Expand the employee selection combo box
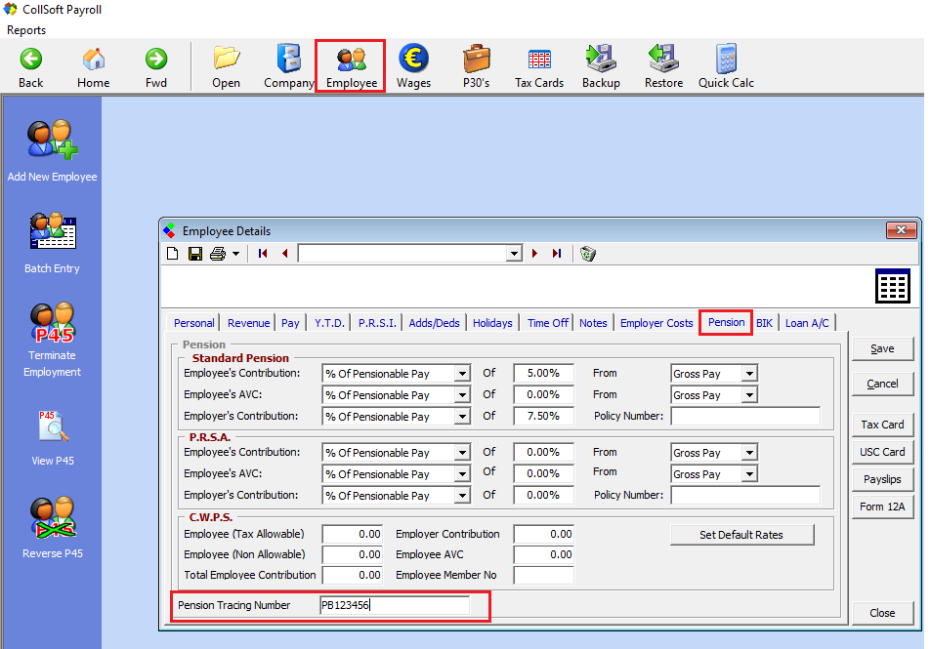 point(514,254)
